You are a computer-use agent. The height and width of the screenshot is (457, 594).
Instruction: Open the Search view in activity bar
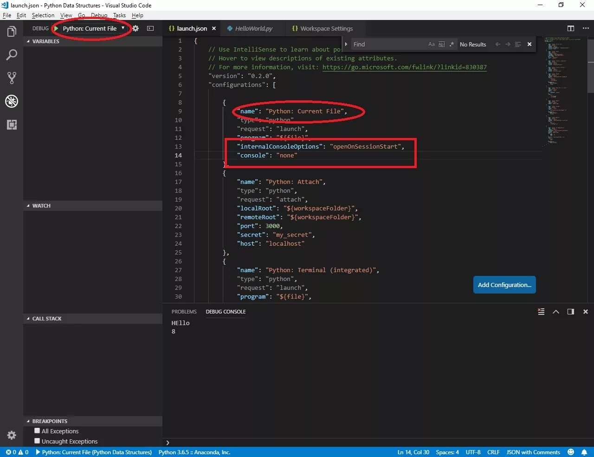click(x=12, y=55)
